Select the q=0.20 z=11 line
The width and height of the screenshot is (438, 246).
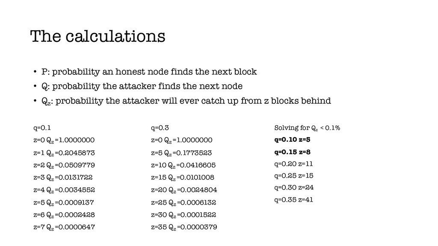coord(293,164)
